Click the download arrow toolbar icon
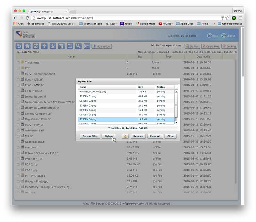This screenshot has width=256, height=222. 53,46
